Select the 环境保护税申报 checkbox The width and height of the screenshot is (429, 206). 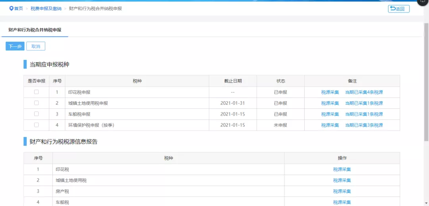tap(37, 125)
